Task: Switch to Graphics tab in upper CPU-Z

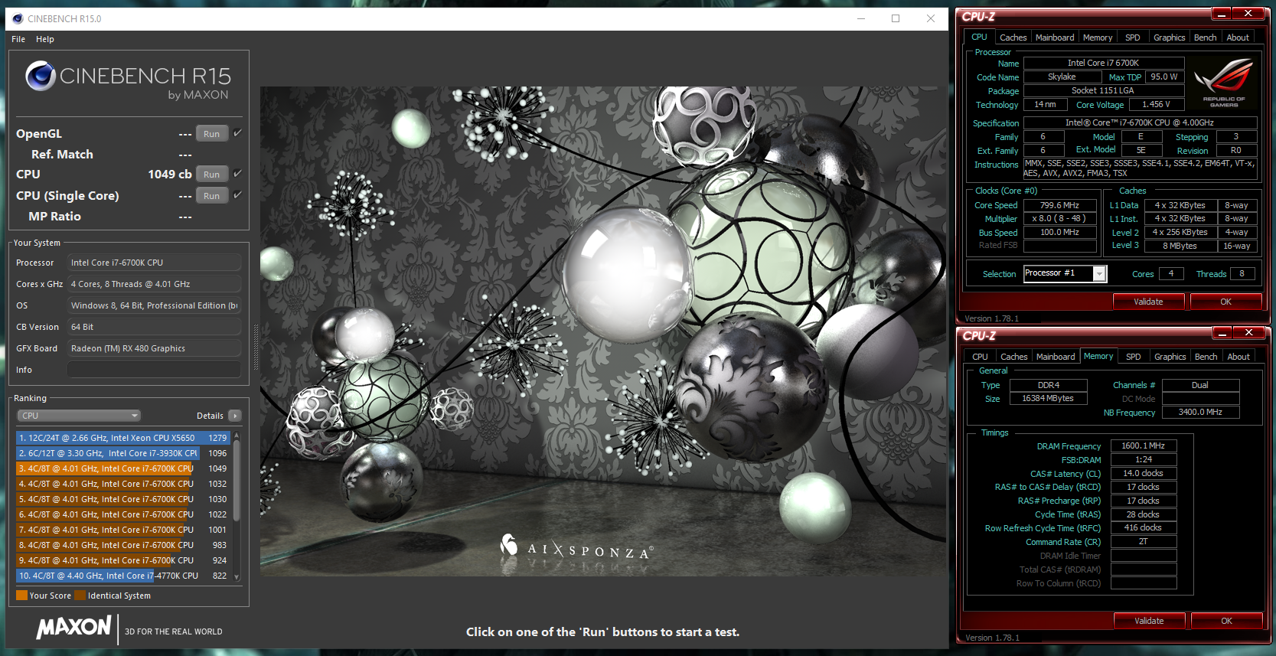Action: tap(1169, 38)
